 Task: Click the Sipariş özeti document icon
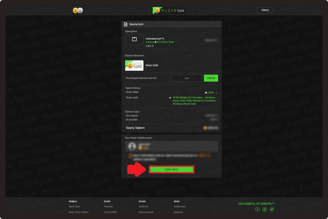(x=125, y=24)
